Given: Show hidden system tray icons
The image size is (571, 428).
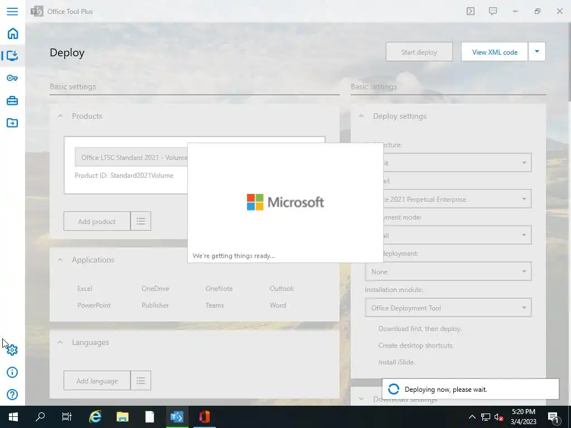Looking at the screenshot, I should tap(472, 417).
